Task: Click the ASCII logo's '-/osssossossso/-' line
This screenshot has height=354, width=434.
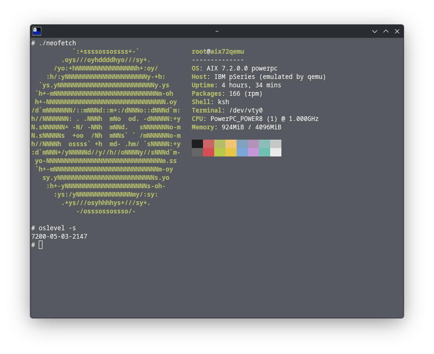Action: pyautogui.click(x=106, y=212)
